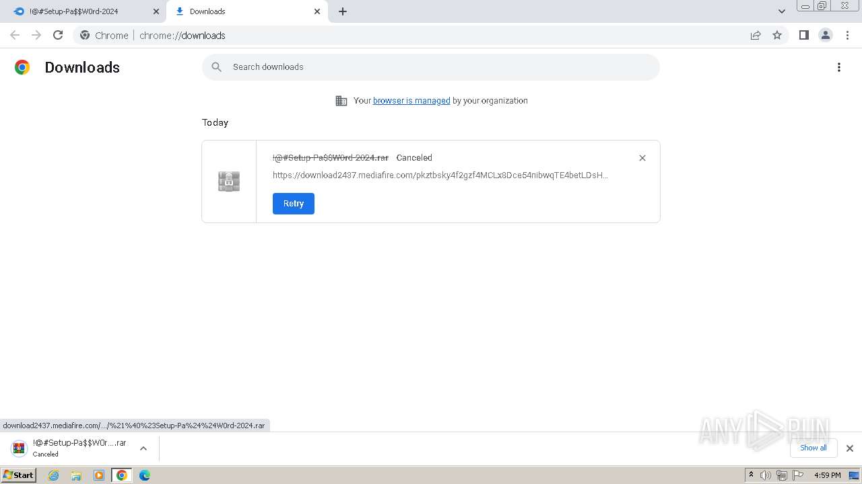Show hidden system tray icons

752,475
